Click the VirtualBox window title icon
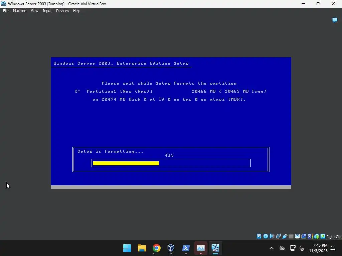The width and height of the screenshot is (342, 256). pyautogui.click(x=3, y=4)
